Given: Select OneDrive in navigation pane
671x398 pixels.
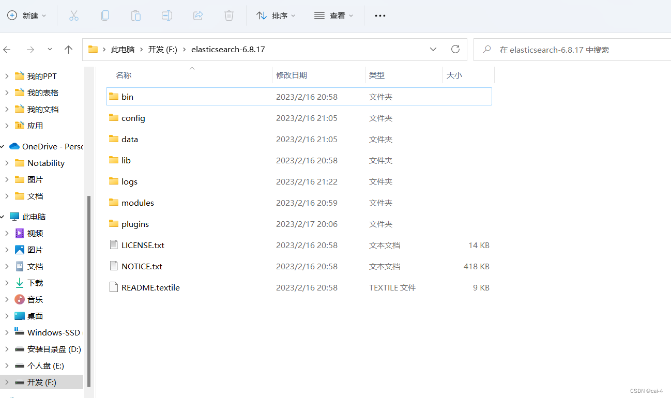Looking at the screenshot, I should (53, 146).
